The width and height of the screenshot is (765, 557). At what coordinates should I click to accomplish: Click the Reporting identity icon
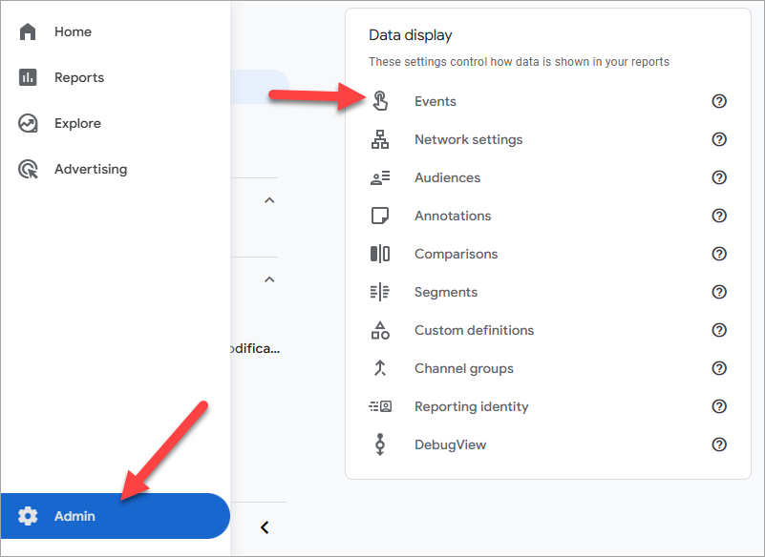tap(380, 406)
